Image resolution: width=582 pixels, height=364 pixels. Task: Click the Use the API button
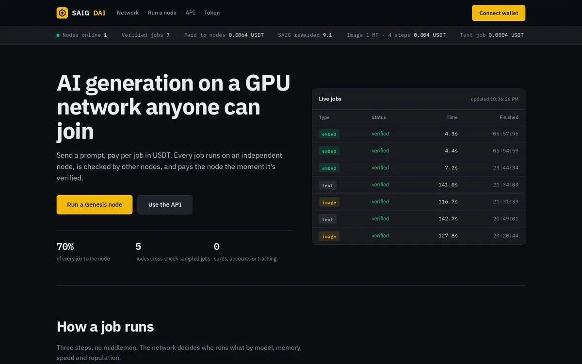point(165,205)
